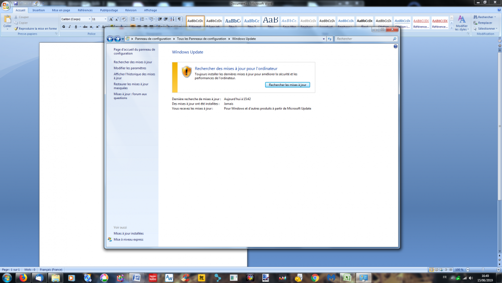Open Mise à niveau express link

tap(129, 240)
